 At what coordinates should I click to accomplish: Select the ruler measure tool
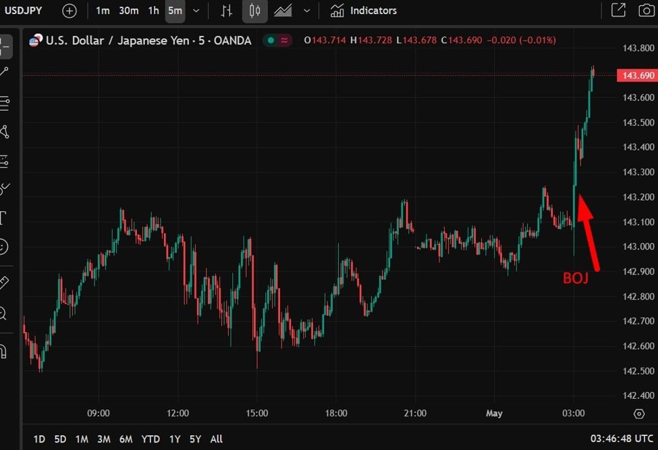point(3,283)
